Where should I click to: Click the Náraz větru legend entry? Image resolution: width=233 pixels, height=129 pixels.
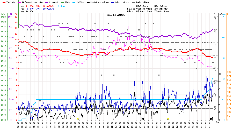click(x=122, y=2)
